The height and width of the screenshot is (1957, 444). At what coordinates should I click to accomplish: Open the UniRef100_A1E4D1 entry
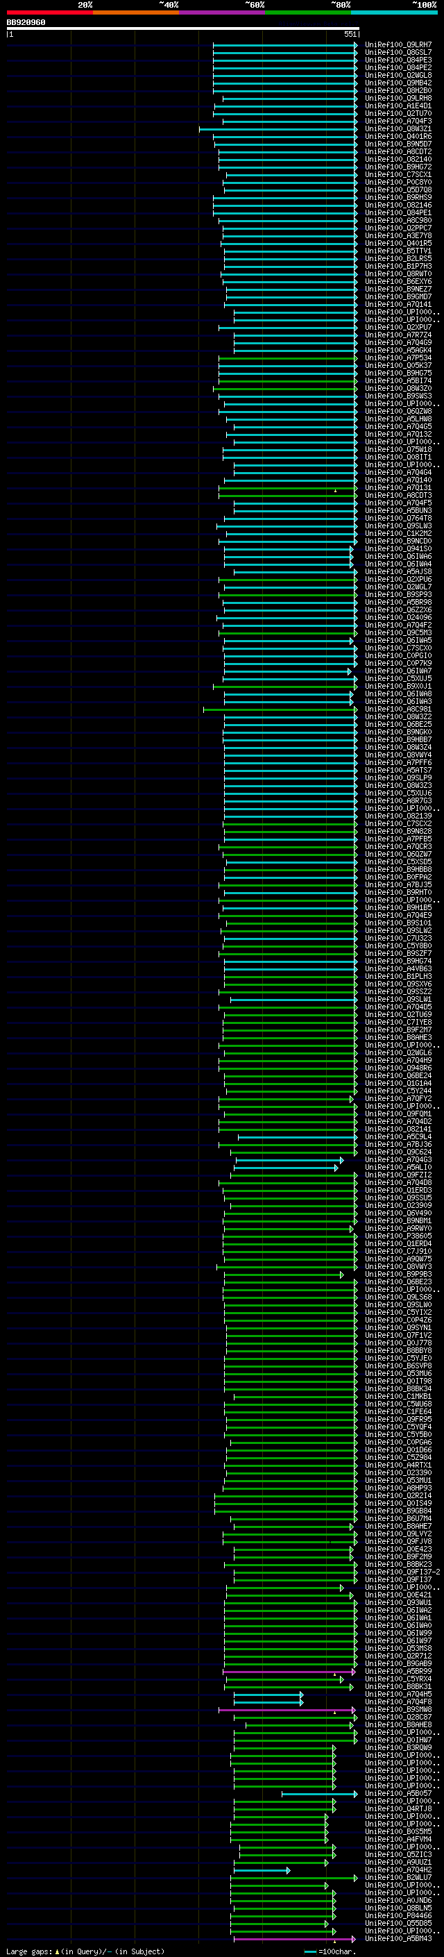pos(398,106)
